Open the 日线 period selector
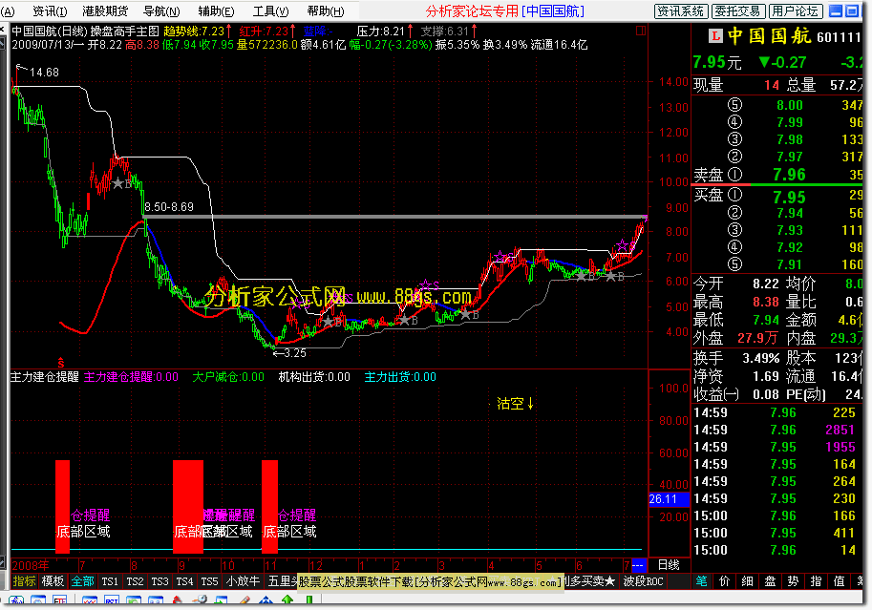872x610 pixels. coord(669,565)
